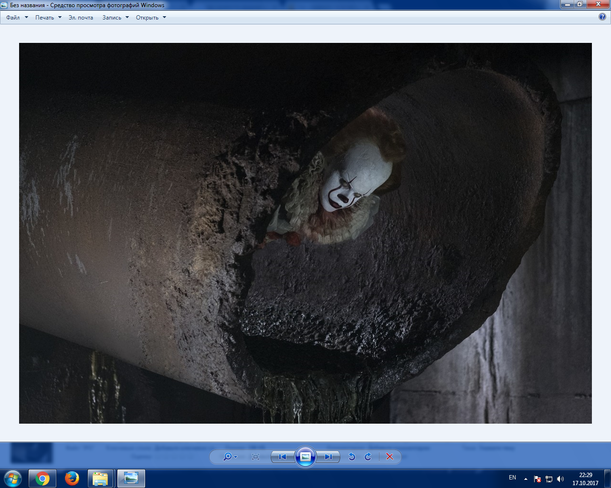The width and height of the screenshot is (611, 488).
Task: Click the displayed clown photo
Action: (305, 233)
